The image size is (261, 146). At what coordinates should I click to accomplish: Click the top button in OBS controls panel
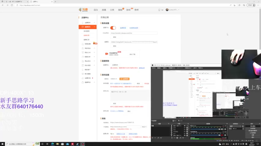coord(253,126)
